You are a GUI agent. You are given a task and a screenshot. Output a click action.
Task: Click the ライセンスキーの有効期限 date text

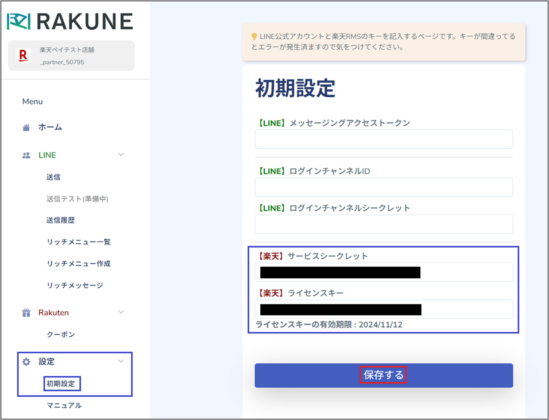tap(329, 325)
